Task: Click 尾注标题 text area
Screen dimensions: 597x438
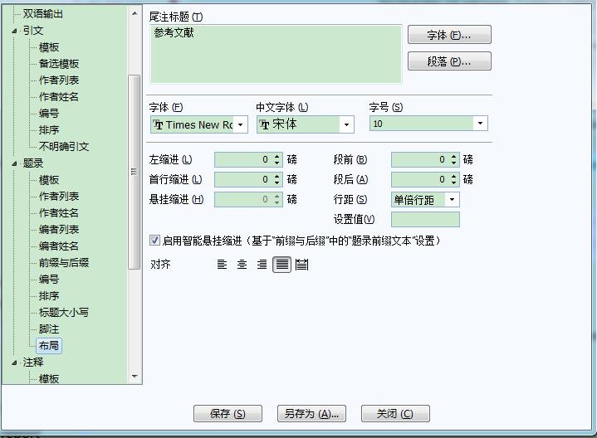Action: click(276, 54)
